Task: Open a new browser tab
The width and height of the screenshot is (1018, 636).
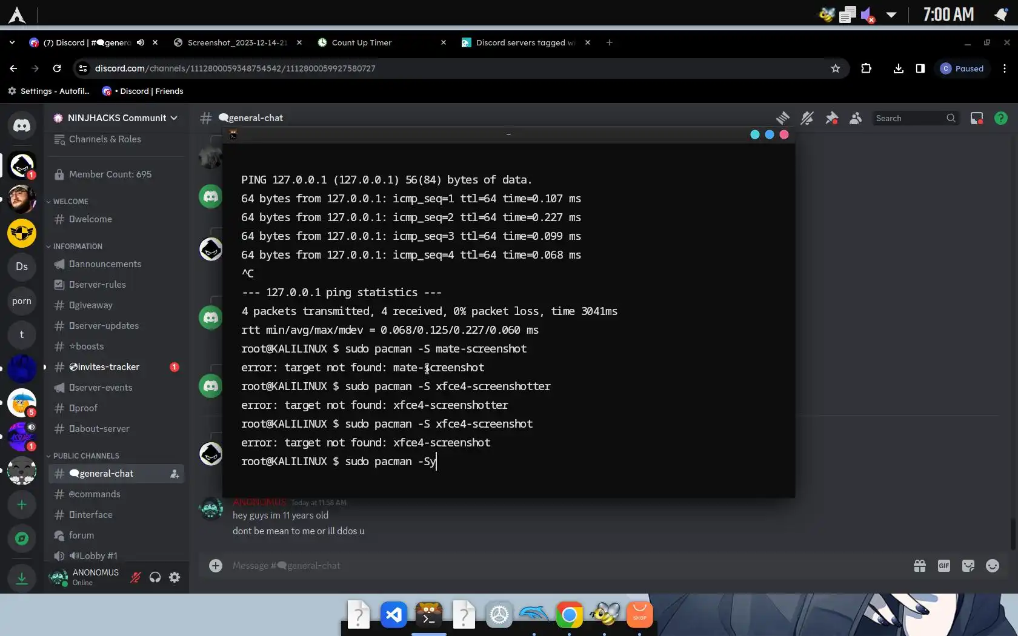Action: [610, 42]
